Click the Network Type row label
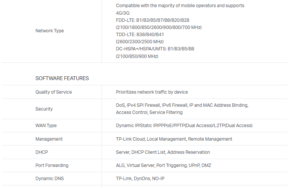This screenshot has width=288, height=188. pos(50,31)
